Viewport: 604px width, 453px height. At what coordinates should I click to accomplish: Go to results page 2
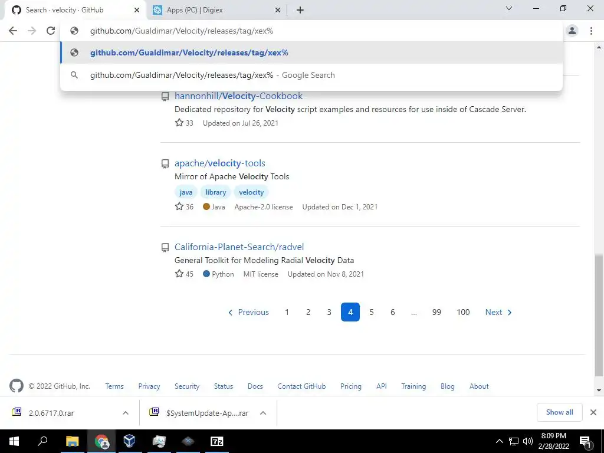click(x=308, y=312)
